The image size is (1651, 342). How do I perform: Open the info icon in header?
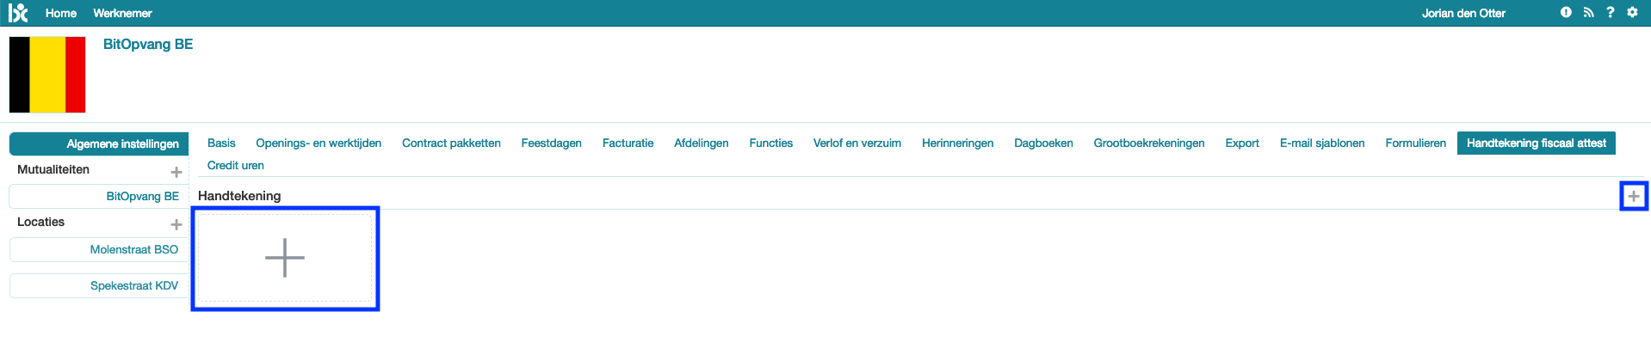pos(1566,12)
